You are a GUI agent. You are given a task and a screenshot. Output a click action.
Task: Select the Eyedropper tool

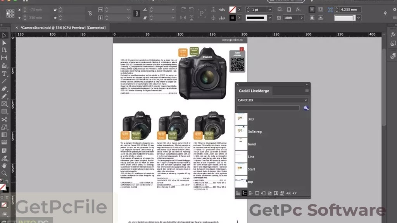4,158
